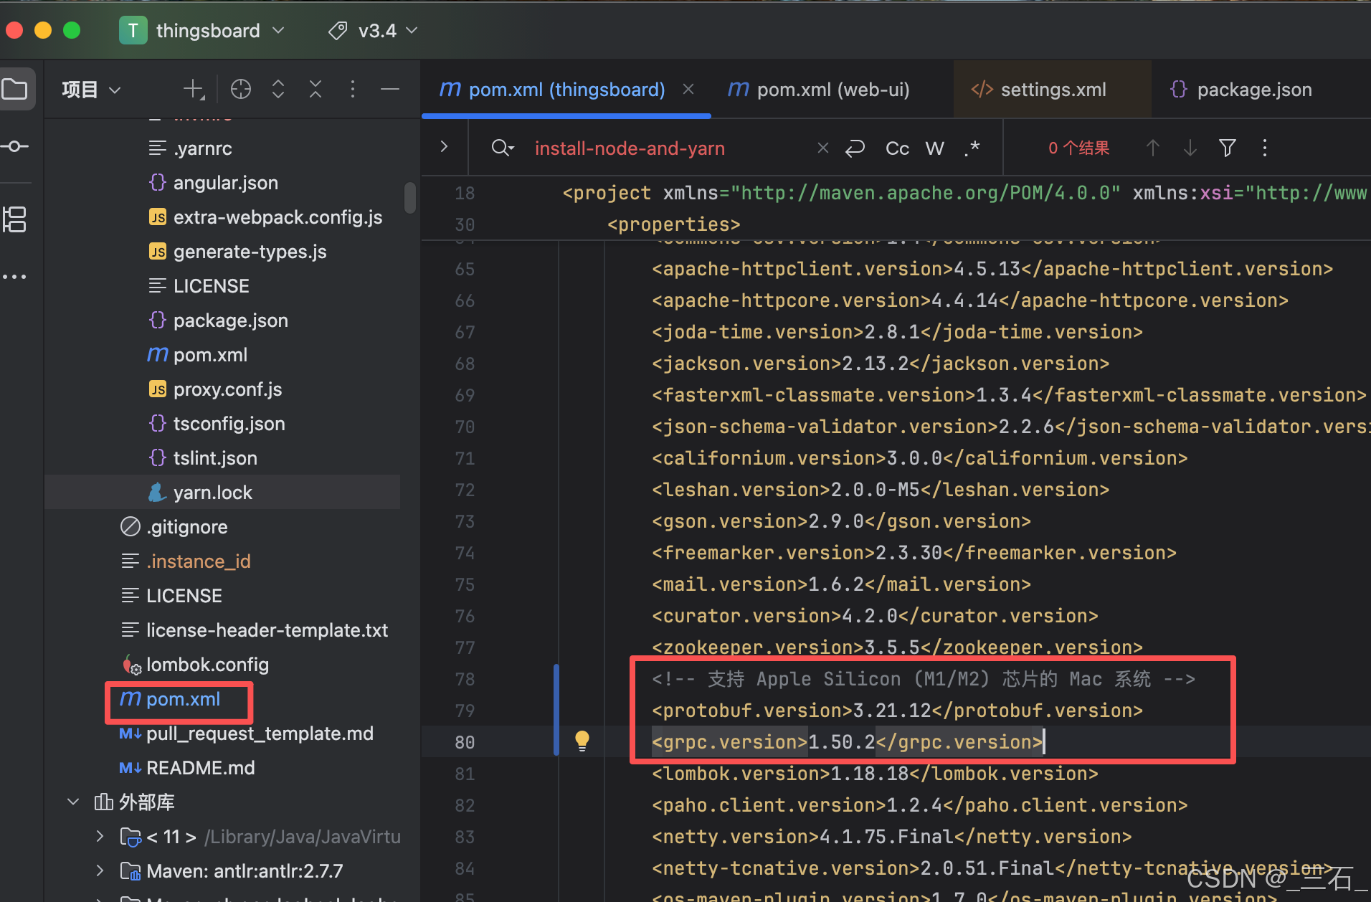Click the project tree scrollbar thumb

410,198
